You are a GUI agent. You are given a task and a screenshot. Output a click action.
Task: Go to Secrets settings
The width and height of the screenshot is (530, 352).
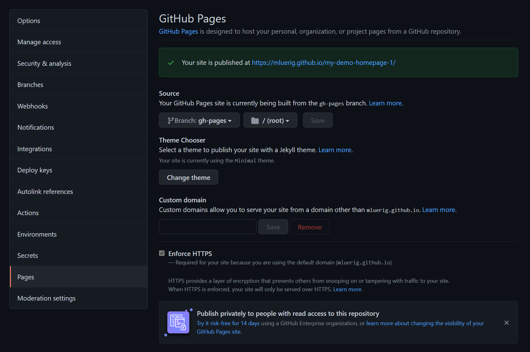(79, 256)
